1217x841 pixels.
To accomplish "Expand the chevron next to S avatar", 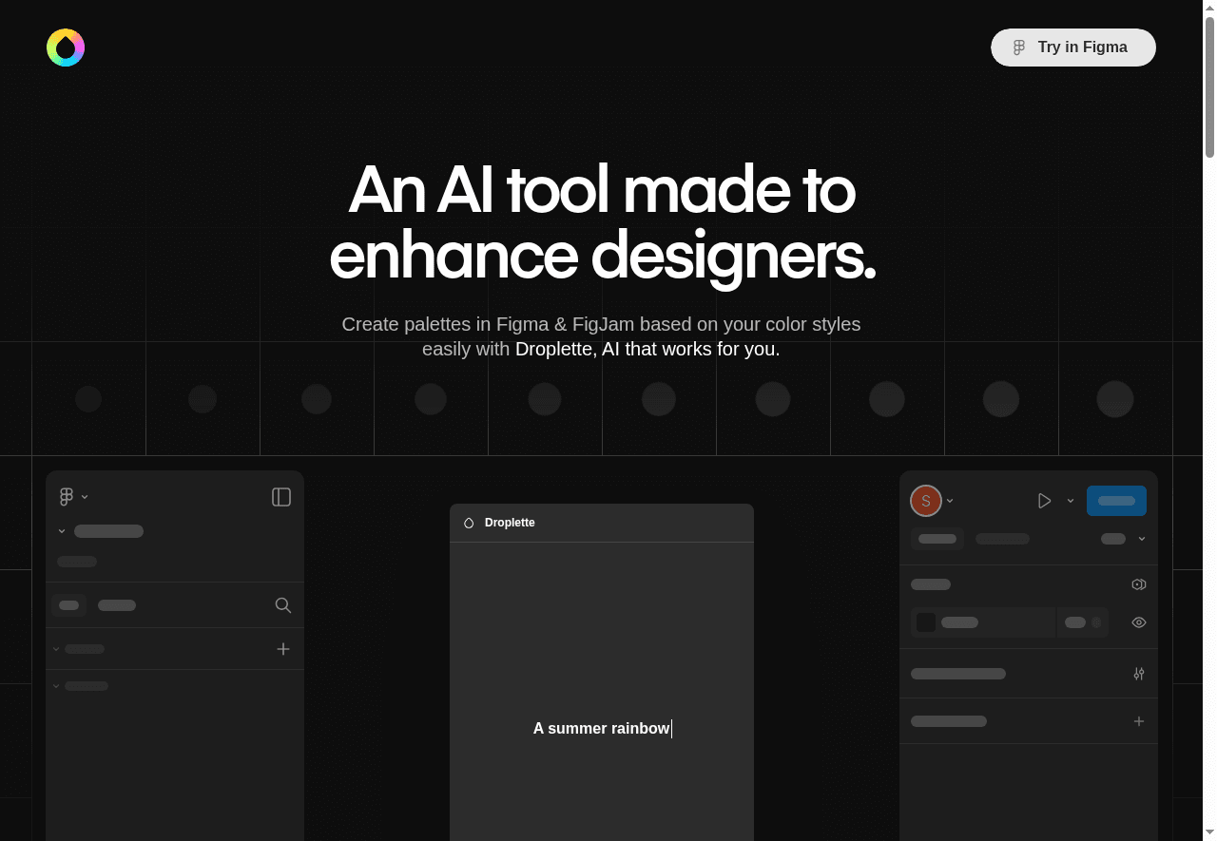I will tap(950, 501).
